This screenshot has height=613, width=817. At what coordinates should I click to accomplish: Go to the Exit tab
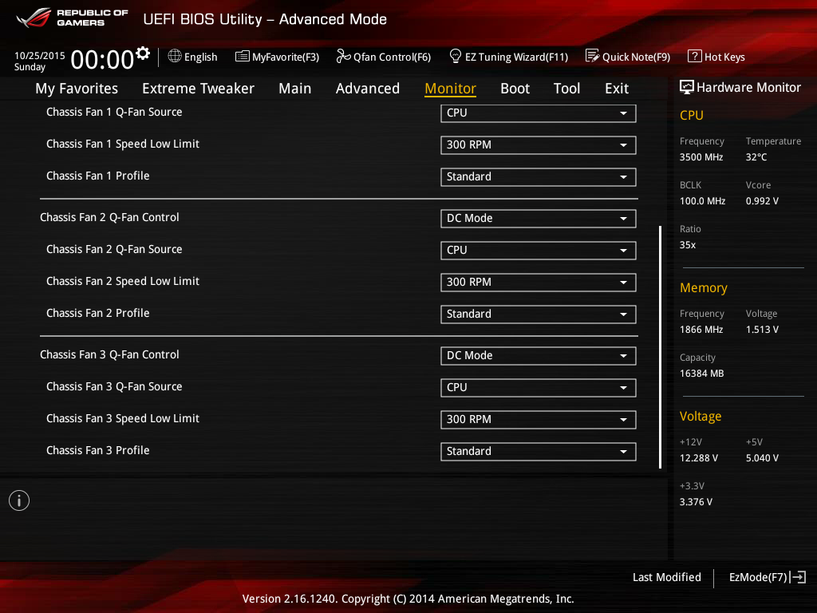[x=617, y=89]
